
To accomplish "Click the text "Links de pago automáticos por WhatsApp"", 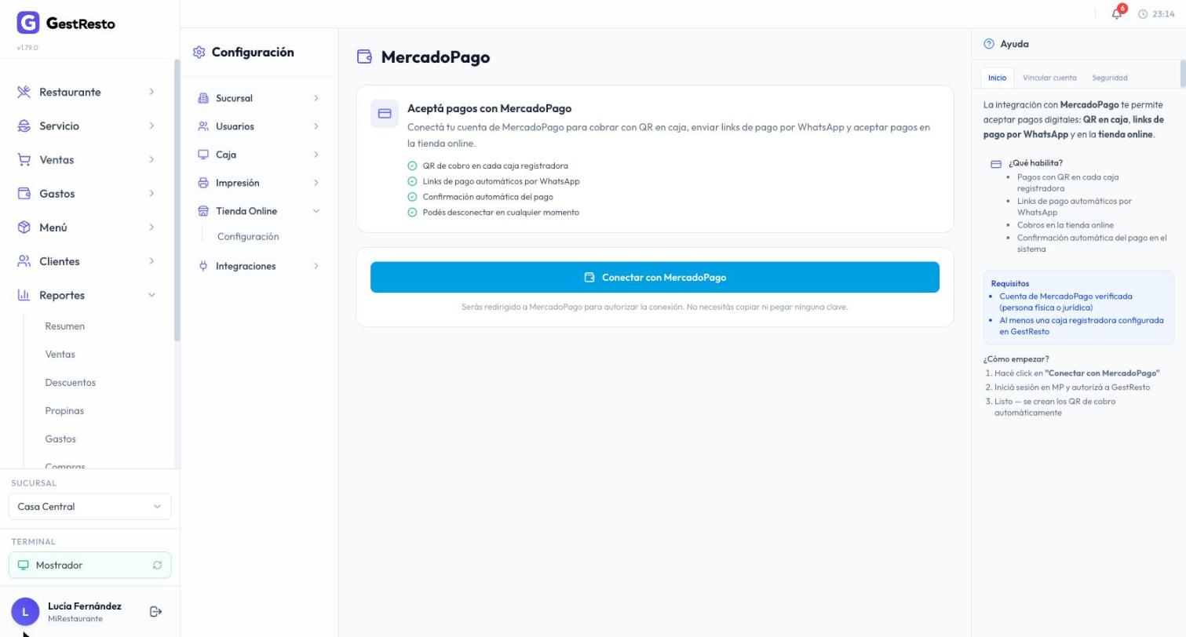I will click(501, 181).
